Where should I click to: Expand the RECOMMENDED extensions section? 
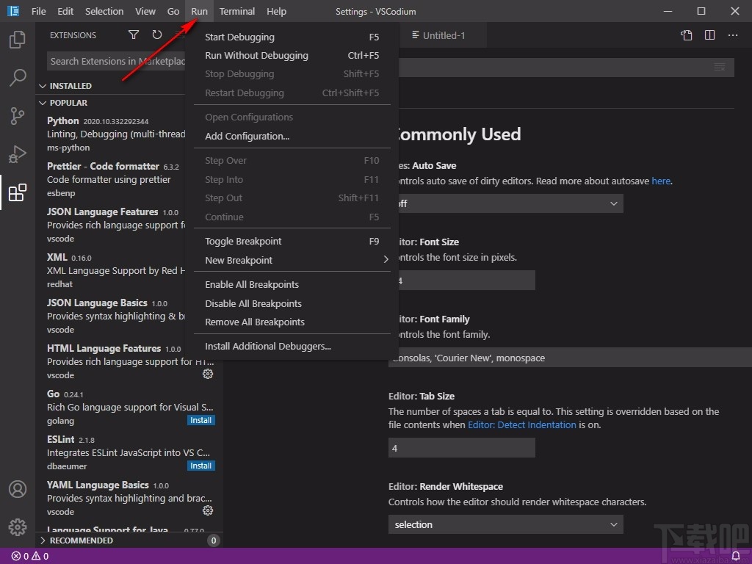tap(81, 540)
